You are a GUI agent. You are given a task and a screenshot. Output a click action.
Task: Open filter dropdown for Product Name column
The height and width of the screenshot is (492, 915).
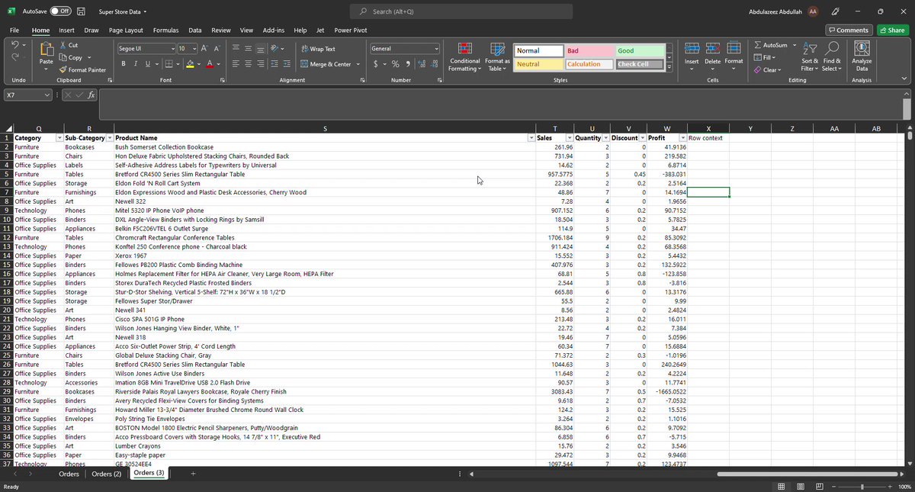tap(531, 138)
